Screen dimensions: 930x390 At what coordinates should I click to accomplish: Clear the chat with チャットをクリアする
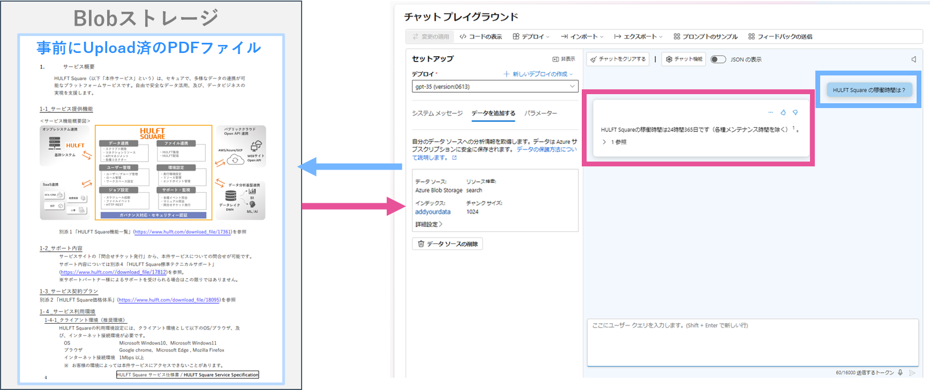pos(618,59)
